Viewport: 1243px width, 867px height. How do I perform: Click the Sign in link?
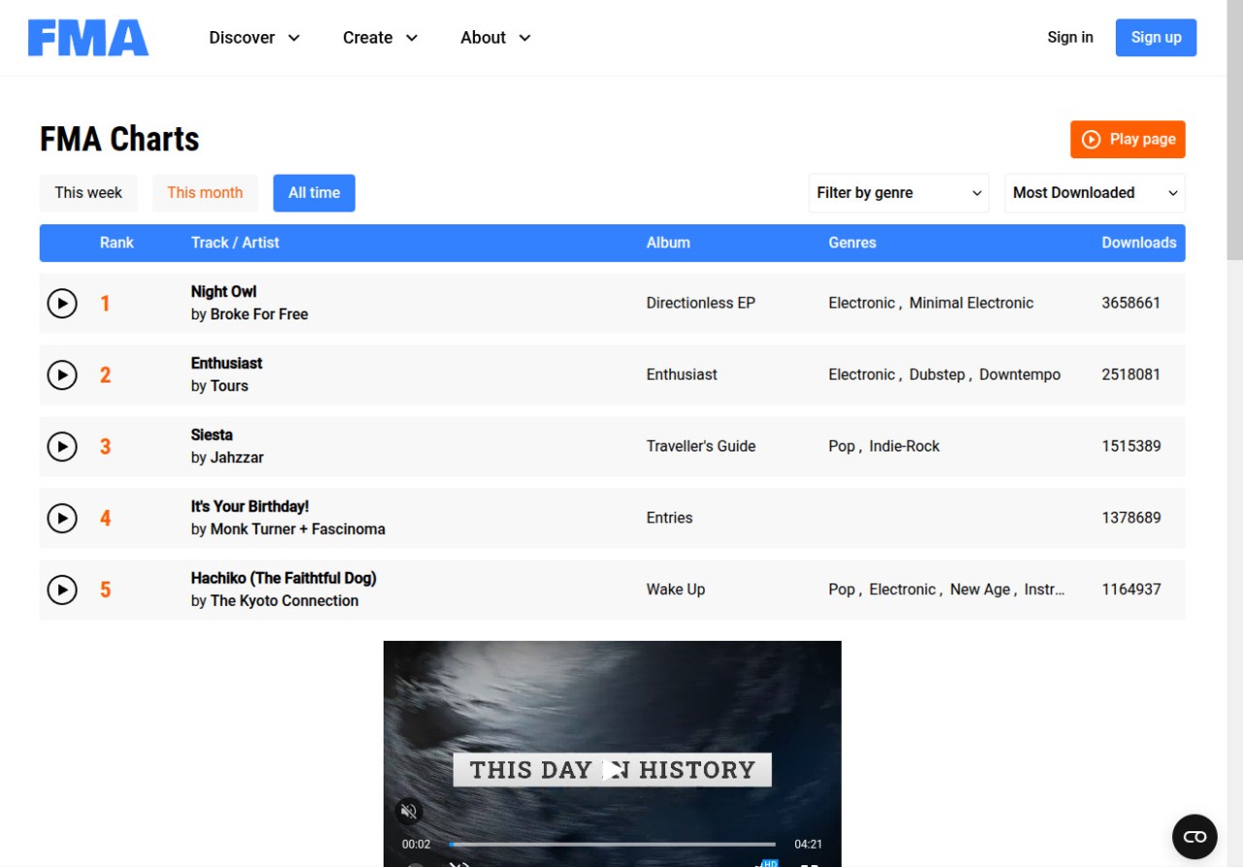[1070, 38]
